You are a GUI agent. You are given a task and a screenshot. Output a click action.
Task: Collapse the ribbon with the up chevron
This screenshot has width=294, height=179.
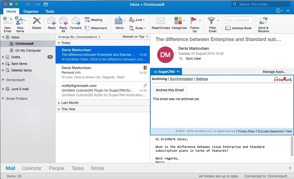pyautogui.click(x=288, y=11)
